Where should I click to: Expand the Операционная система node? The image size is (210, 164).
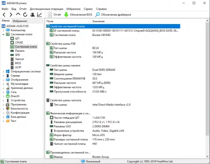[x=3, y=72]
